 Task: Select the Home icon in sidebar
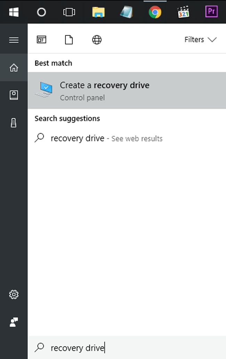pos(14,68)
